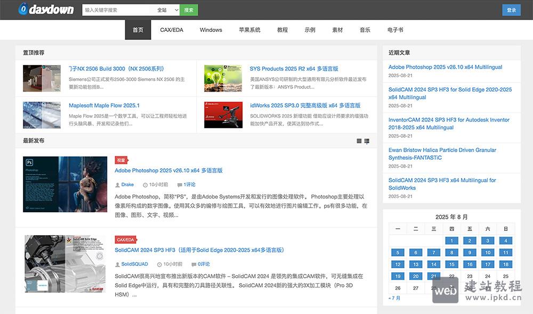The height and width of the screenshot is (314, 533).
Task: Click the 2025 年 8 月 calendar heading
Action: pos(451,217)
